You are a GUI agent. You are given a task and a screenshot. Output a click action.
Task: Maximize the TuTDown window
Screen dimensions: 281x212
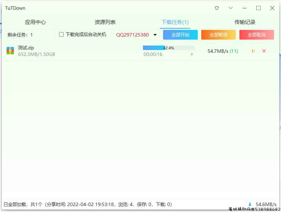258,8
